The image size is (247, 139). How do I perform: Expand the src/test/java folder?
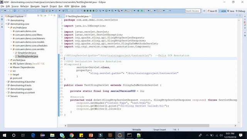click(x=9, y=60)
